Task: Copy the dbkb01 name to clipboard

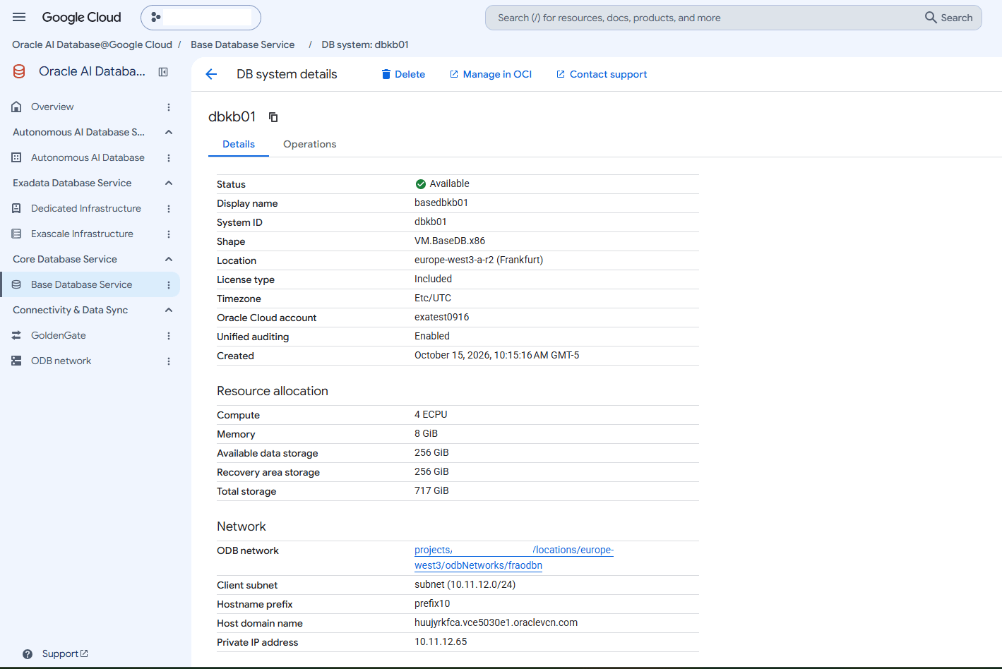Action: click(273, 117)
